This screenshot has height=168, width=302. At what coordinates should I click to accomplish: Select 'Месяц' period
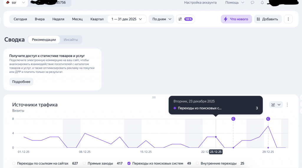77,19
